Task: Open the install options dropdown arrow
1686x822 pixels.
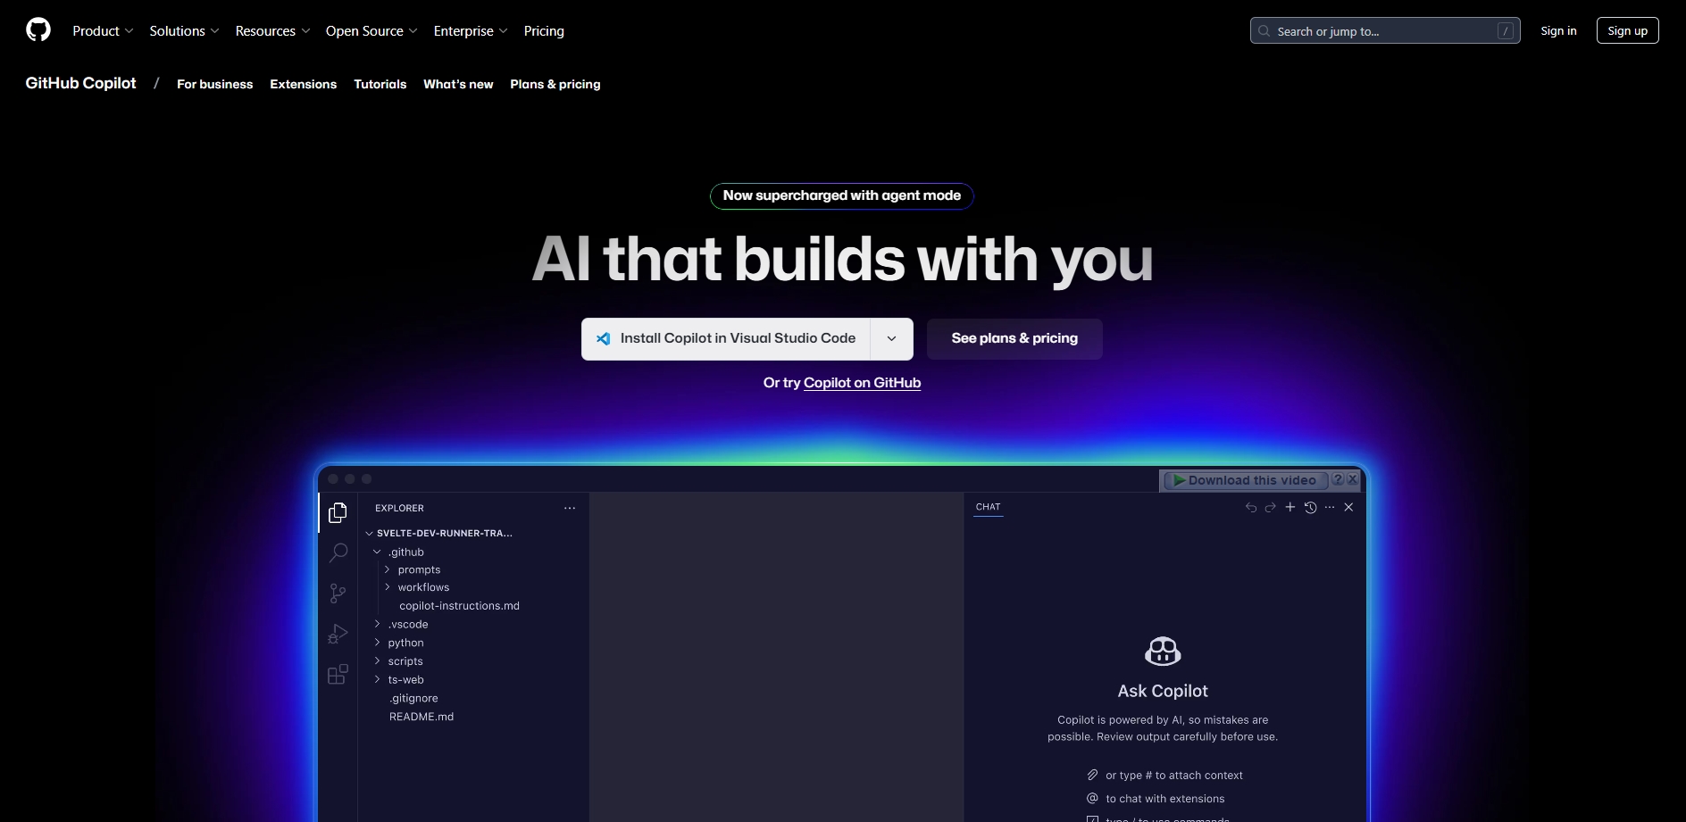Action: (x=891, y=339)
